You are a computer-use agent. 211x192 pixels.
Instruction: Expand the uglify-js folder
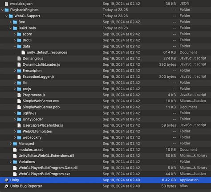point(15,113)
